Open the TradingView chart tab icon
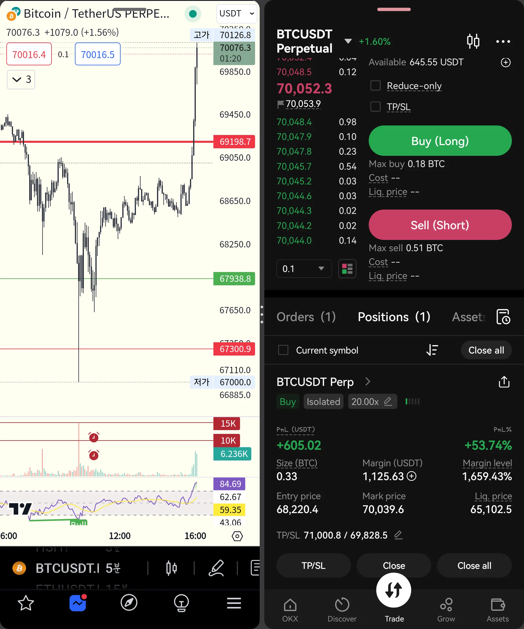Image resolution: width=524 pixels, height=629 pixels. [78, 603]
